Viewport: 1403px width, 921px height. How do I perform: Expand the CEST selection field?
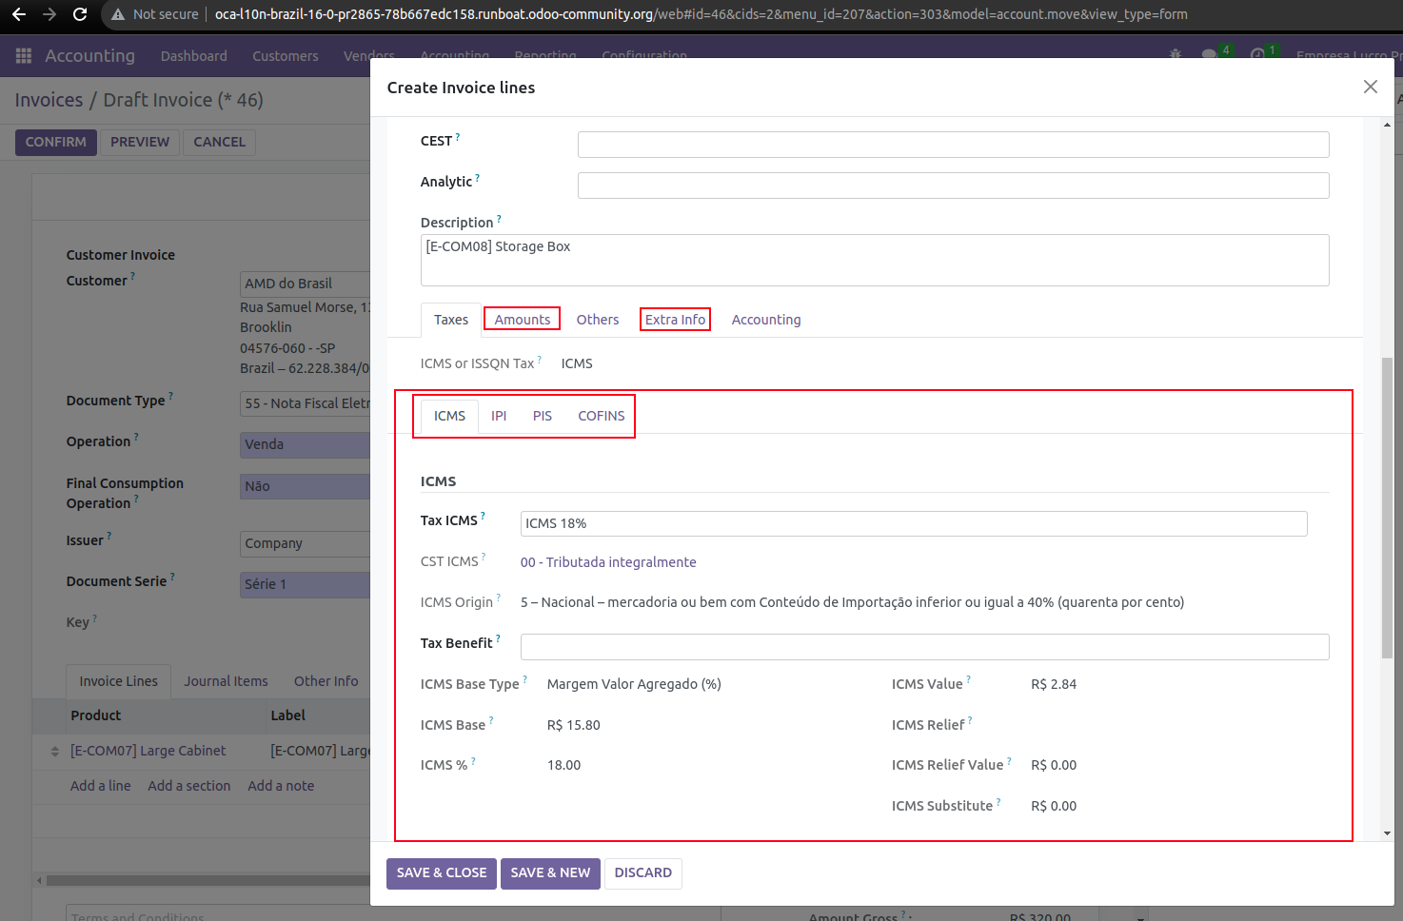952,145
